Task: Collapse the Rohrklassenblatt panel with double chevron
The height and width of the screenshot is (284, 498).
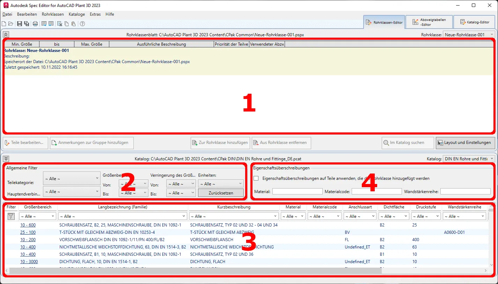Action: 6,34
